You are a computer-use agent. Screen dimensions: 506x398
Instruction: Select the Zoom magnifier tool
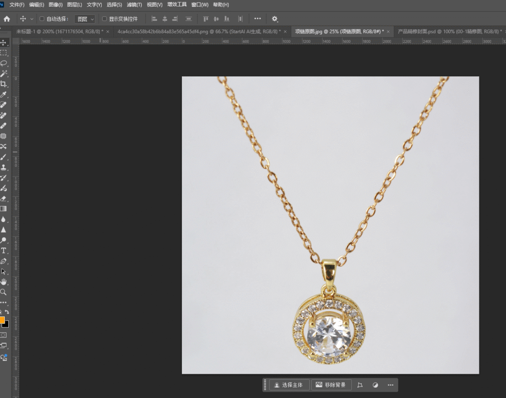(x=3, y=292)
